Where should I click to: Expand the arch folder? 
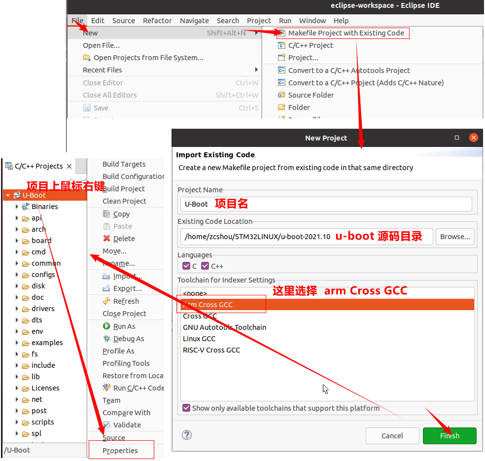[17, 229]
